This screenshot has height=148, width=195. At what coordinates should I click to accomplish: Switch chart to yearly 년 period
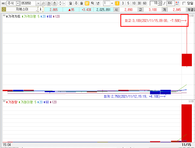98,3
